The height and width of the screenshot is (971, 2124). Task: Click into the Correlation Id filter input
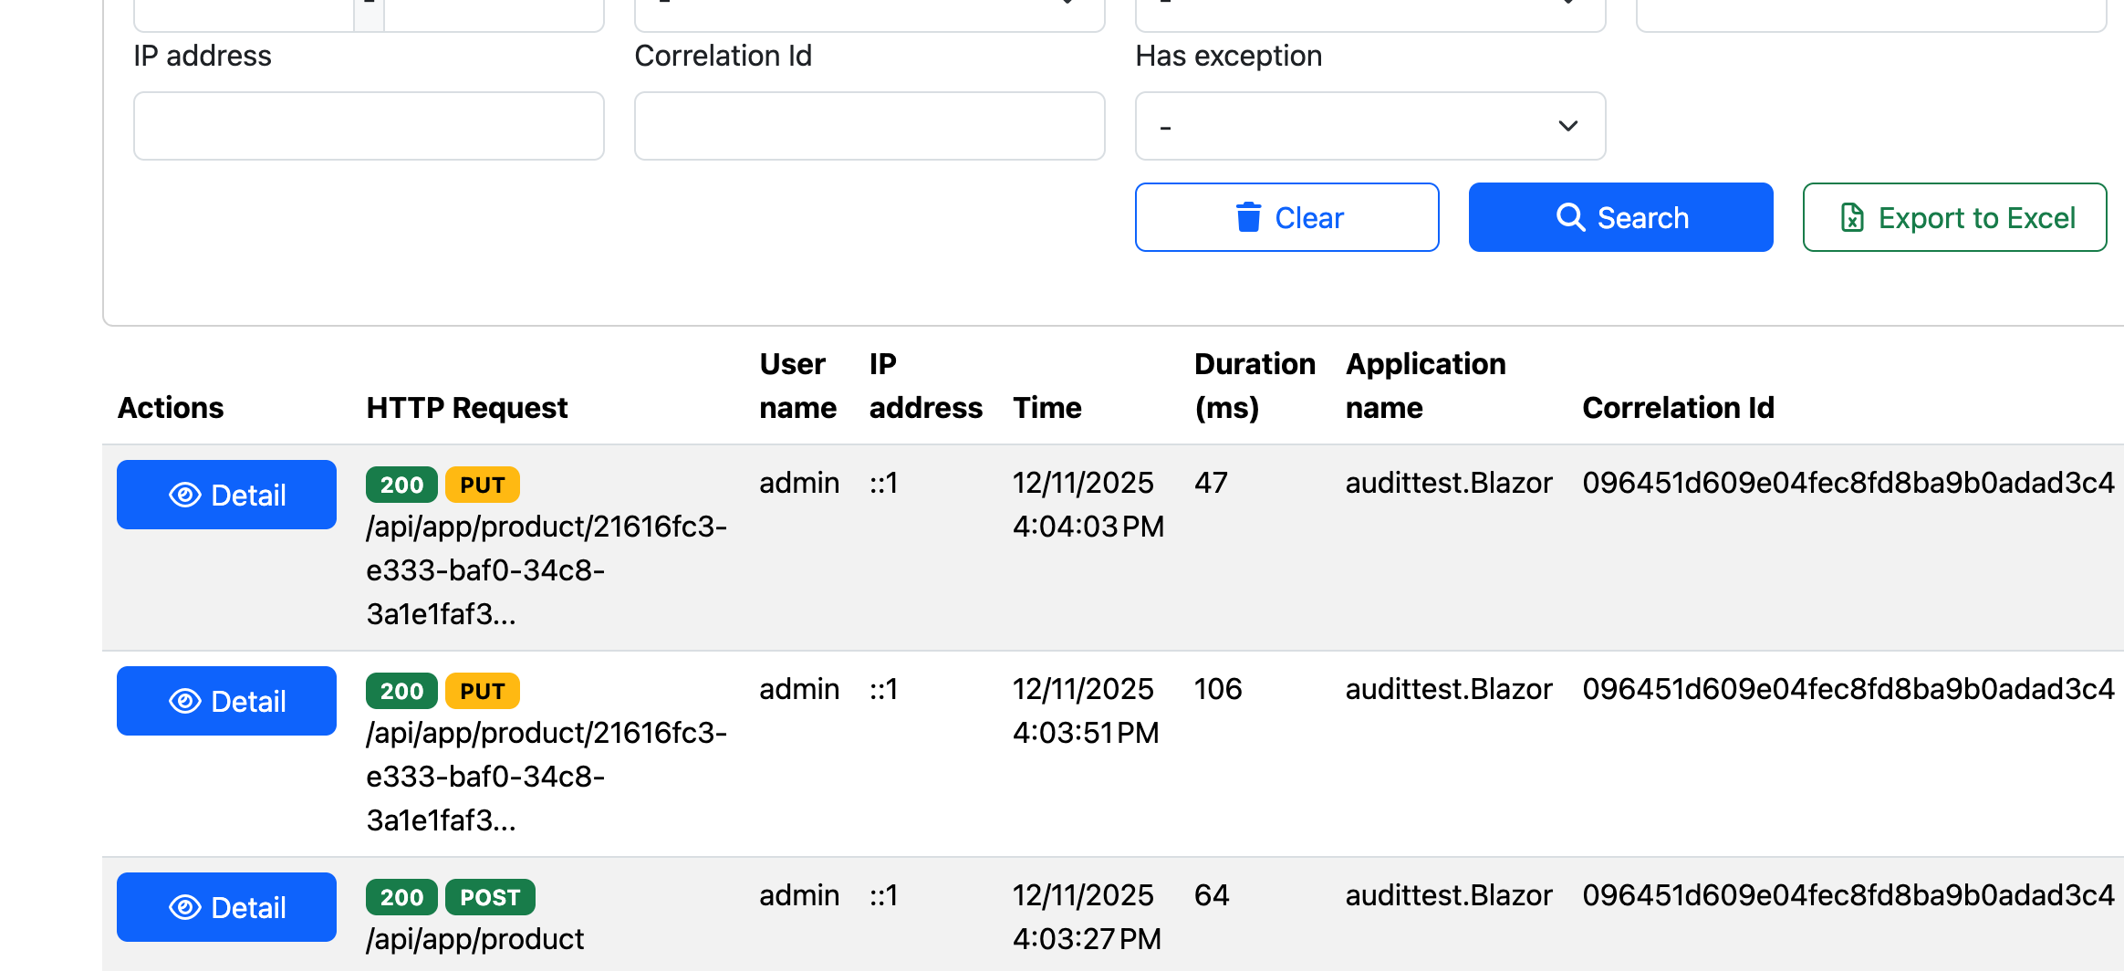pos(869,126)
